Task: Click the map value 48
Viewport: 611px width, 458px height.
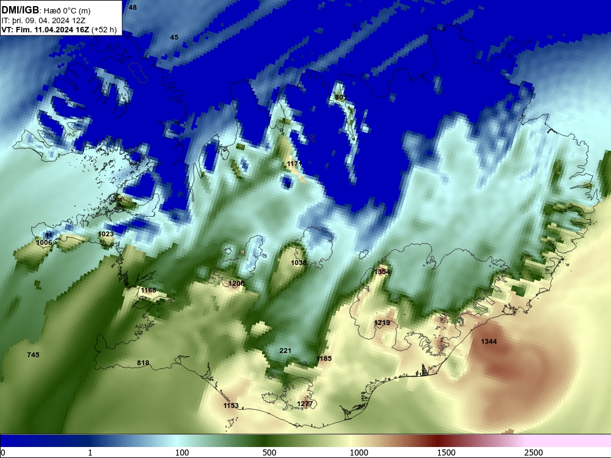Action: (133, 7)
